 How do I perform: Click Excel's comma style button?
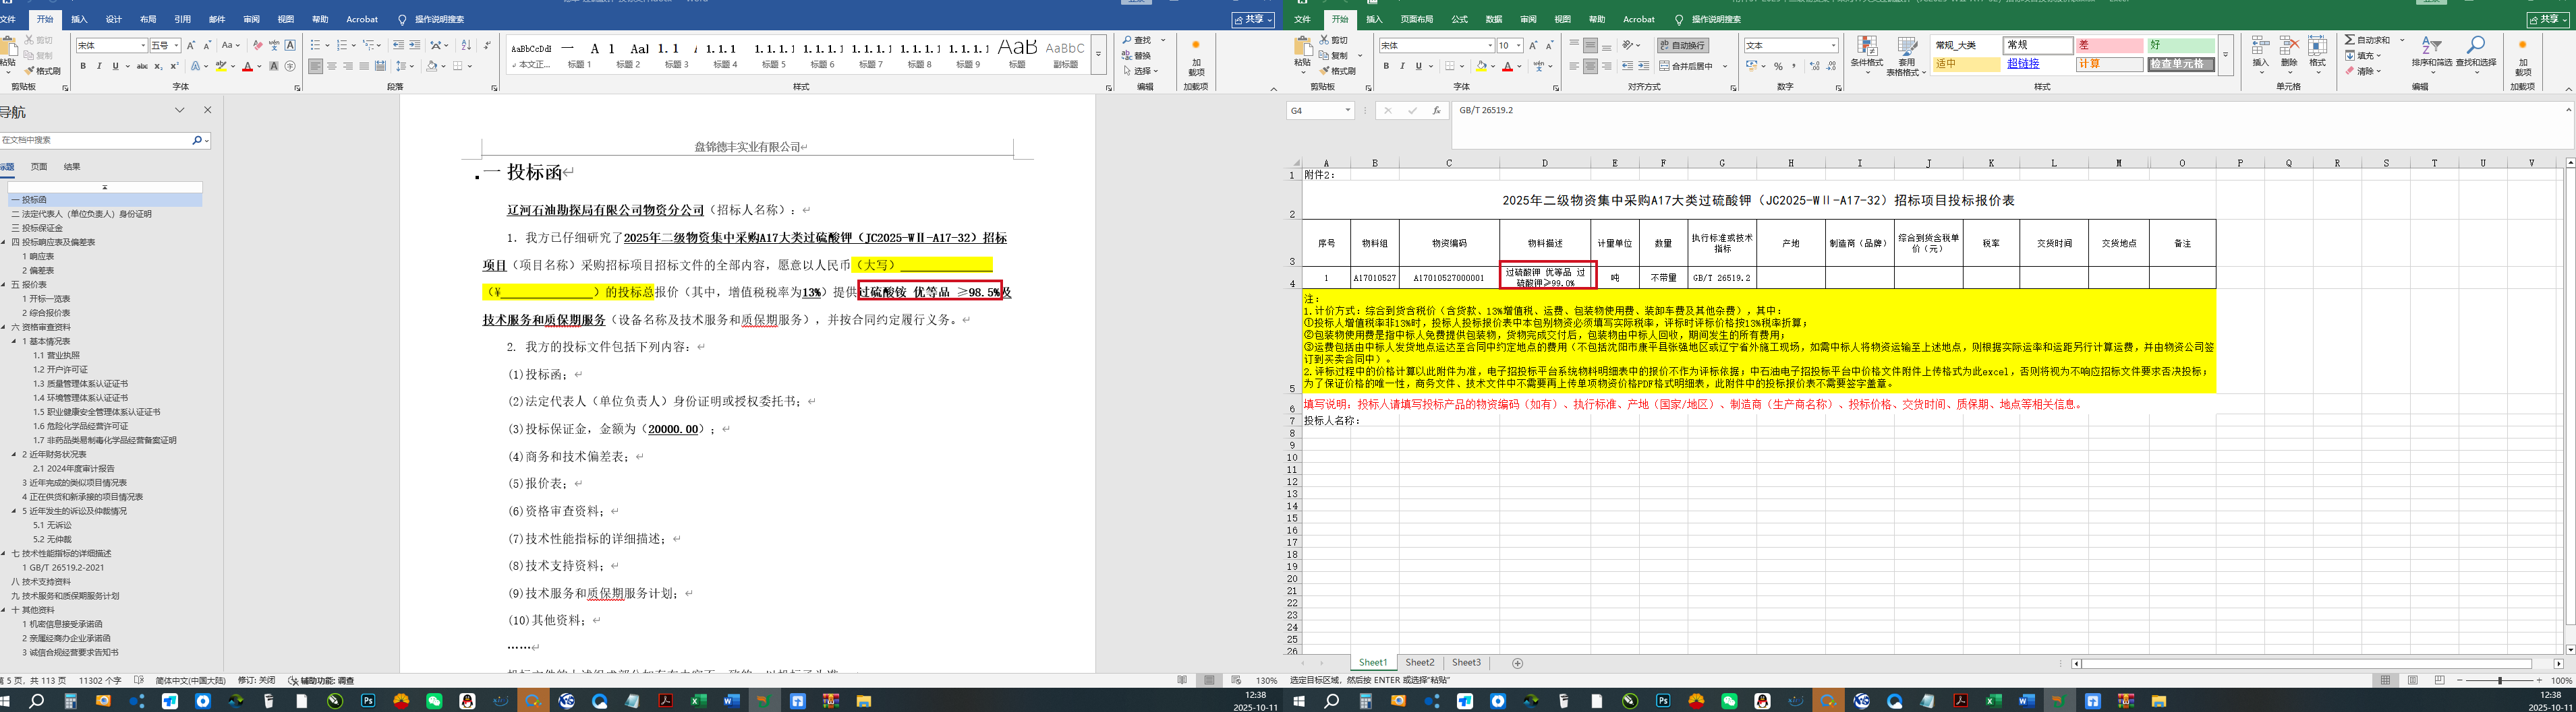coord(1794,66)
